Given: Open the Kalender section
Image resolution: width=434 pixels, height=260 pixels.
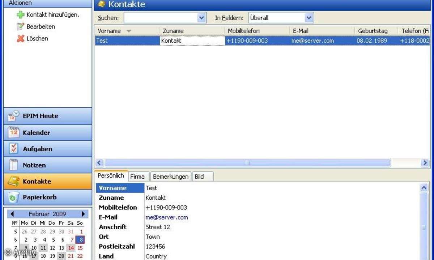Looking at the screenshot, I should pyautogui.click(x=48, y=133).
